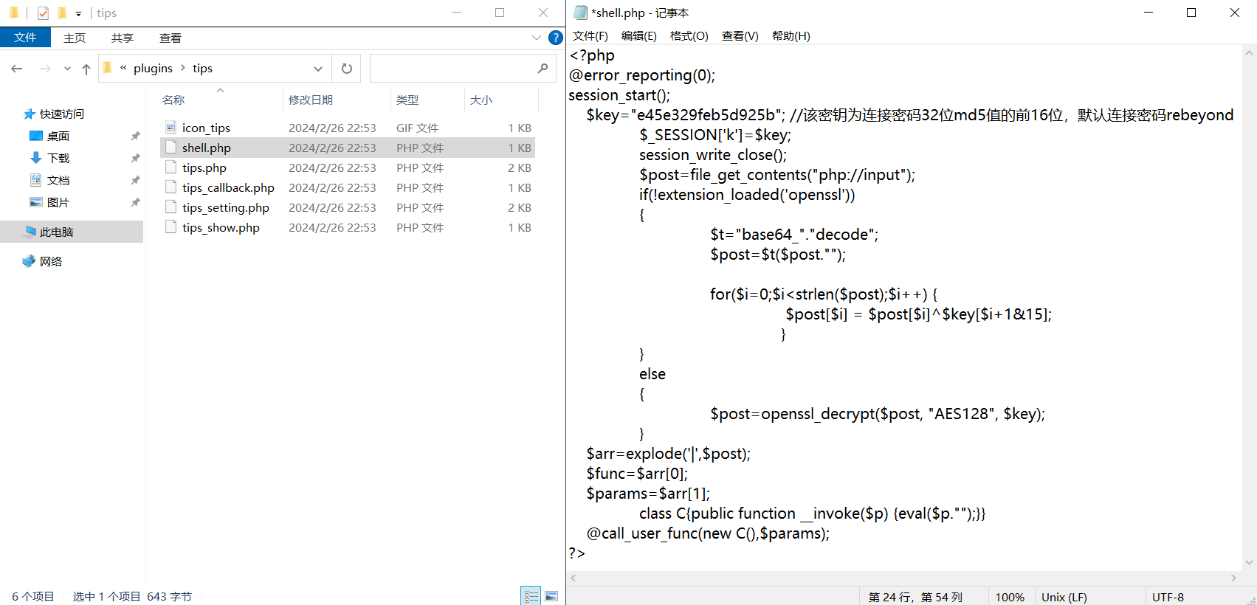
Task: Open Explorer help question mark
Action: coord(556,38)
